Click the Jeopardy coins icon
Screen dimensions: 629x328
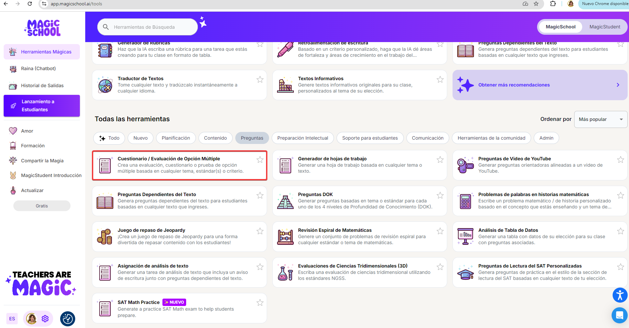(105, 236)
